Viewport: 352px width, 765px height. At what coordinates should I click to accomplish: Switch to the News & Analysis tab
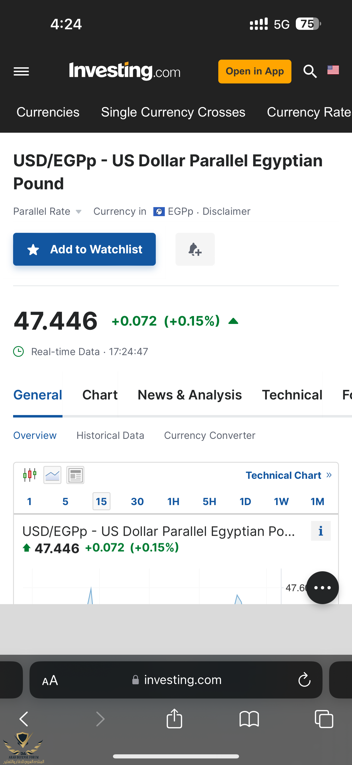coord(190,395)
